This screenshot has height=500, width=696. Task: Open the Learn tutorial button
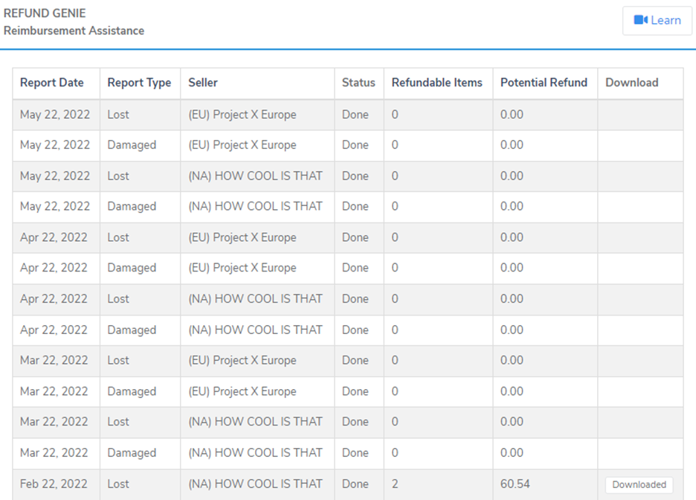[657, 20]
